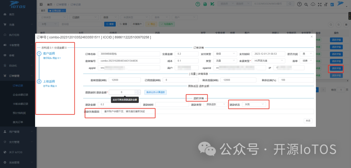
Task: Click the 首页 breadcrumb link
Action: (x=50, y=5)
